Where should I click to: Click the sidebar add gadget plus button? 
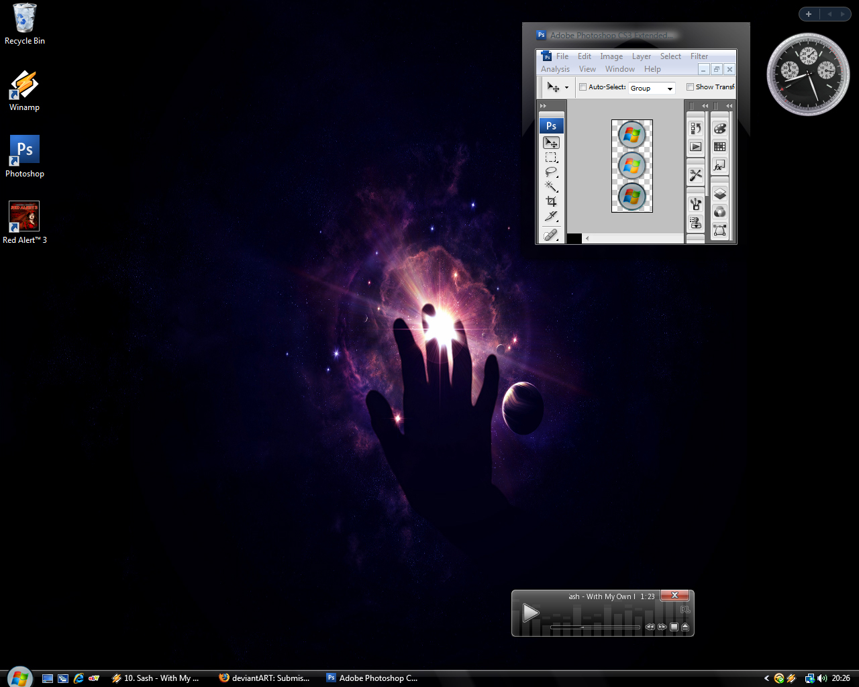pyautogui.click(x=809, y=14)
